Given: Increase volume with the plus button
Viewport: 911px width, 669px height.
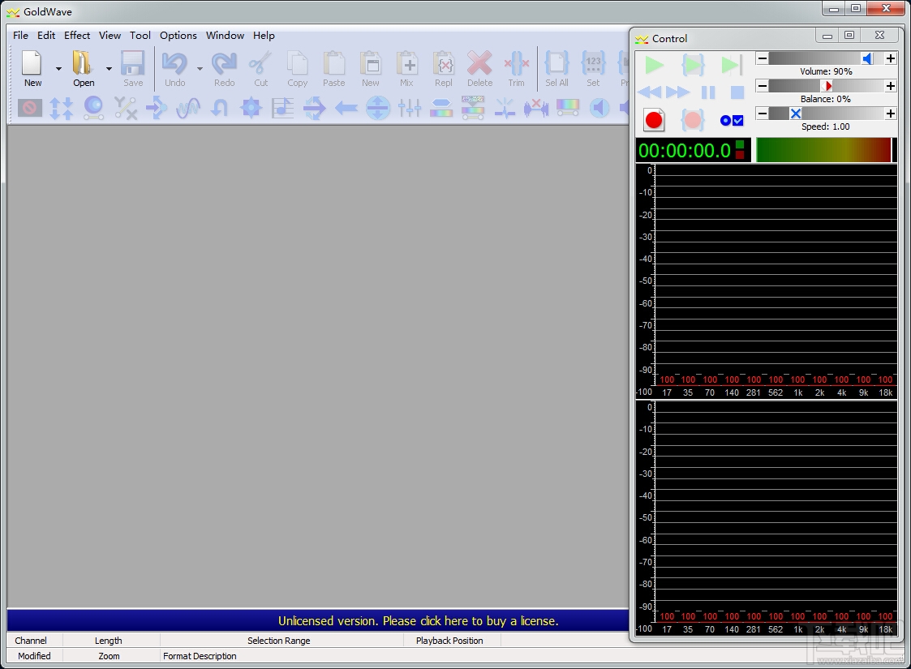Looking at the screenshot, I should 890,58.
